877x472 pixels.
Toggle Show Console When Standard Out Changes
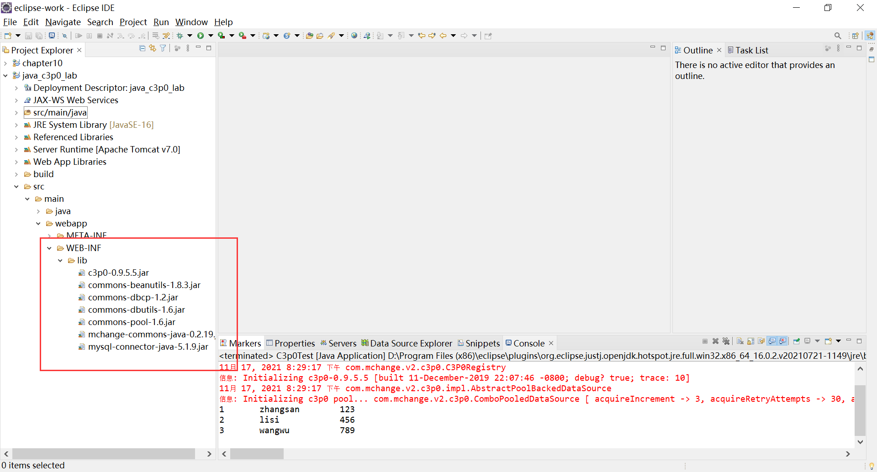(x=772, y=341)
